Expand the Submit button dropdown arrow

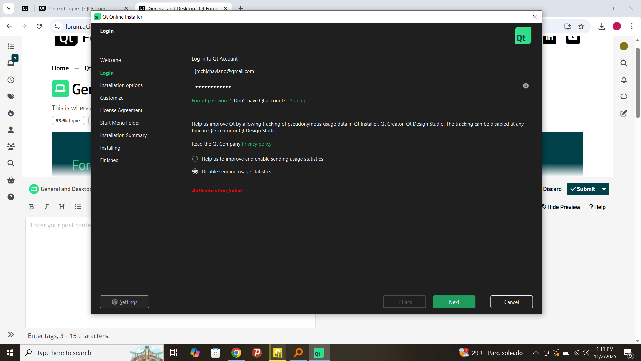604,189
